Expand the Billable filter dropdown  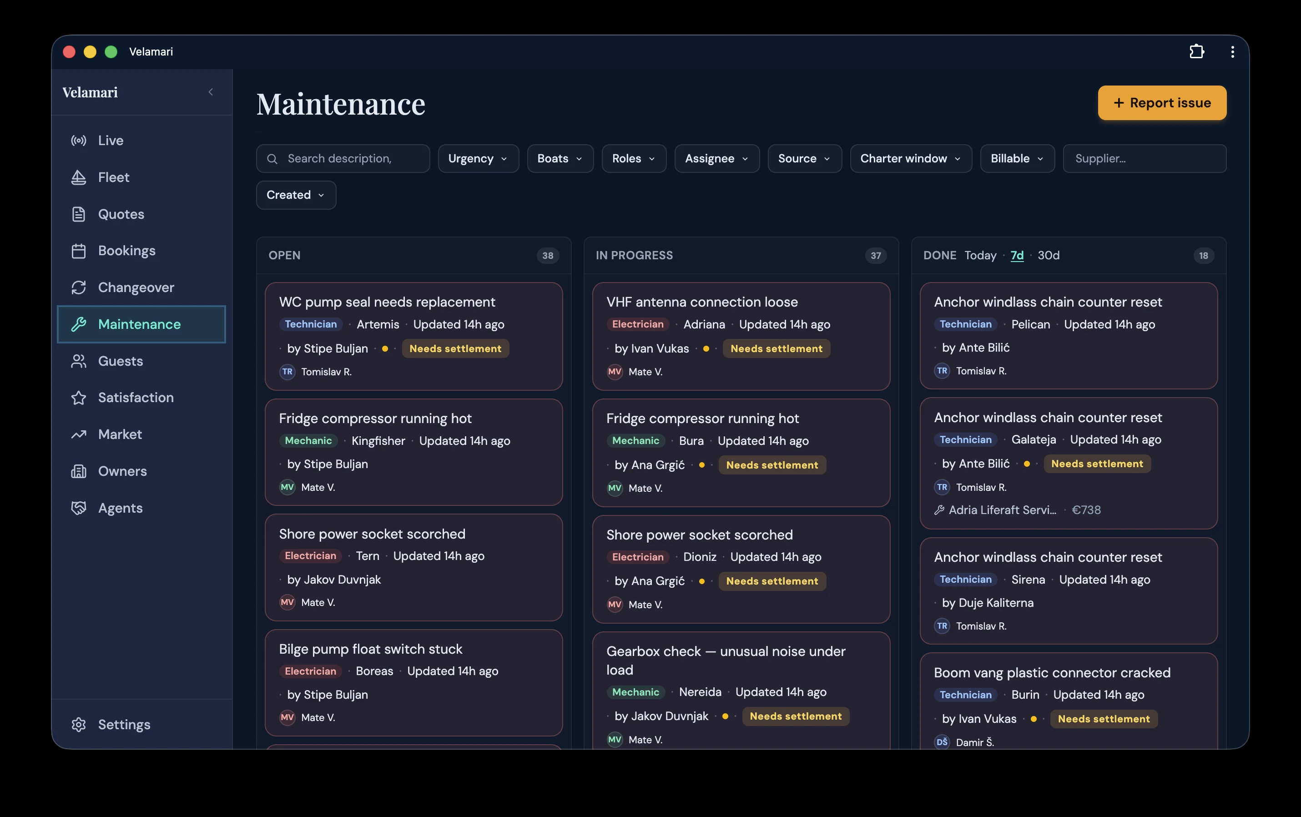(1017, 158)
